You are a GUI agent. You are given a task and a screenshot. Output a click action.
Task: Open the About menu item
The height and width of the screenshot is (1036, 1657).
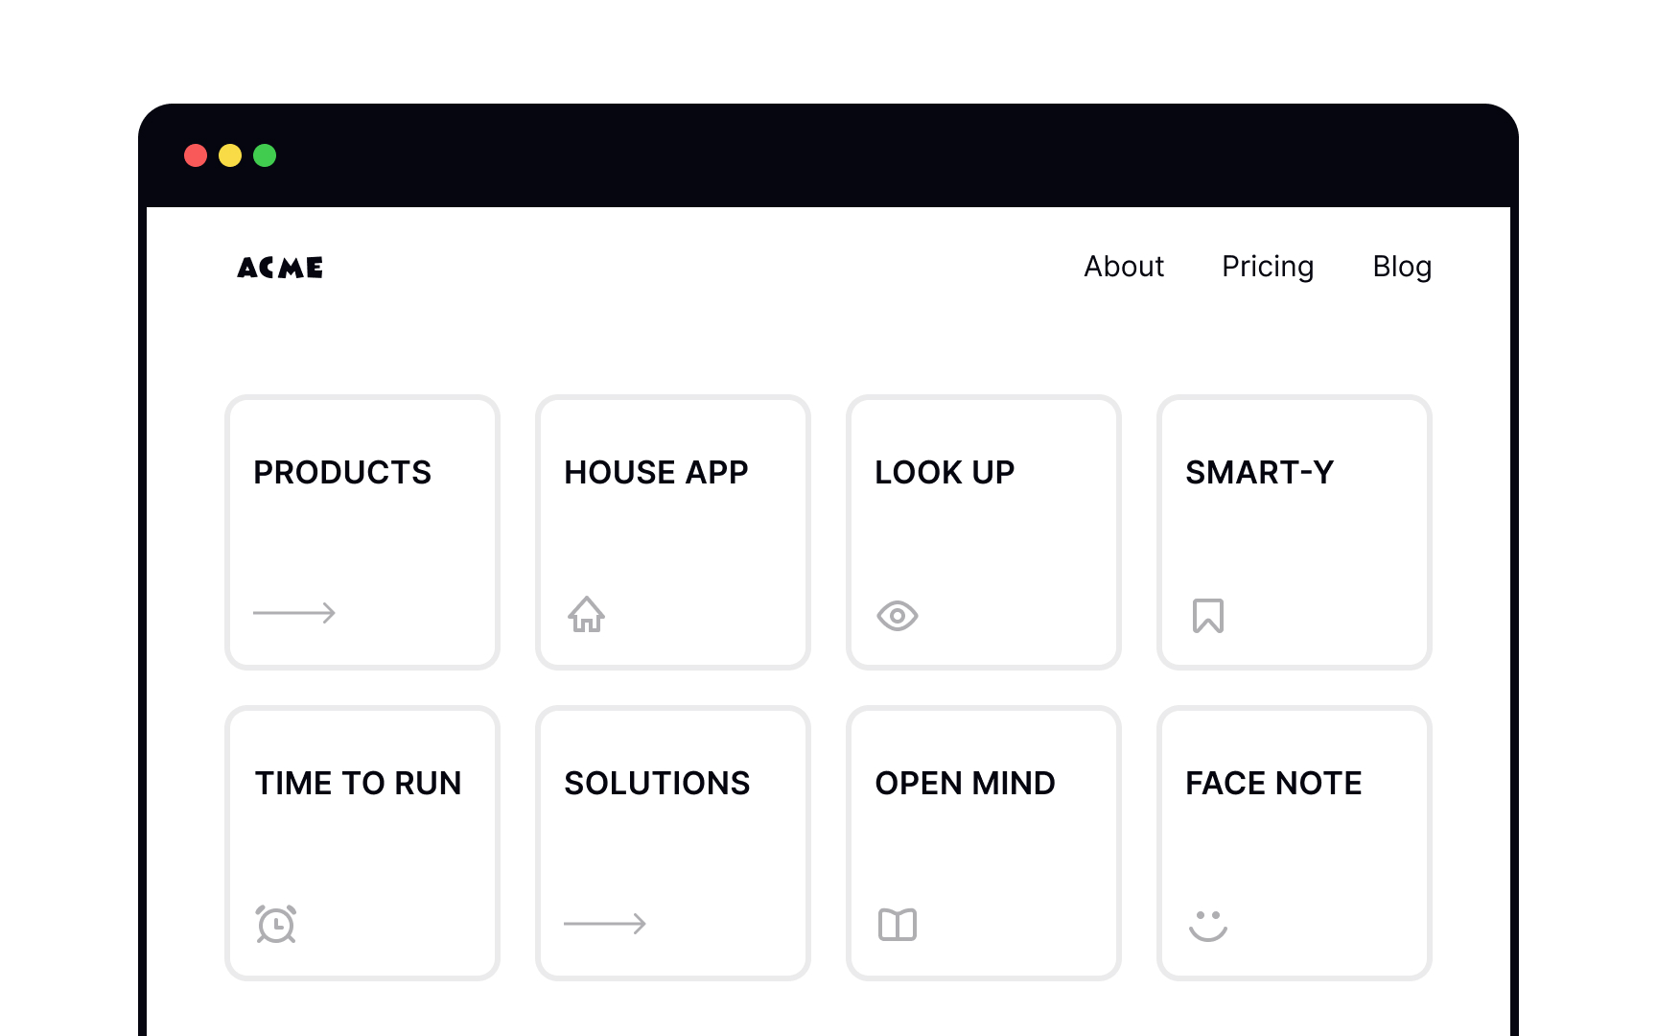[1124, 267]
